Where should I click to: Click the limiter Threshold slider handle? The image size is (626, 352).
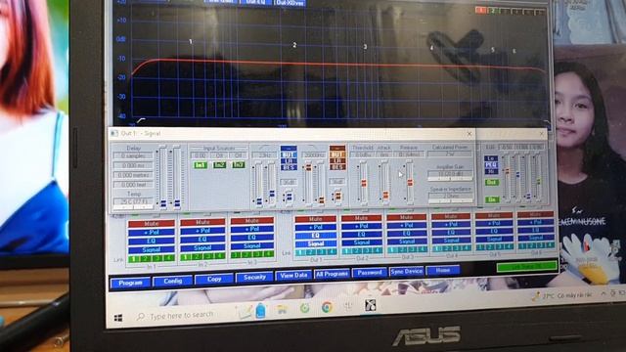coord(364,183)
